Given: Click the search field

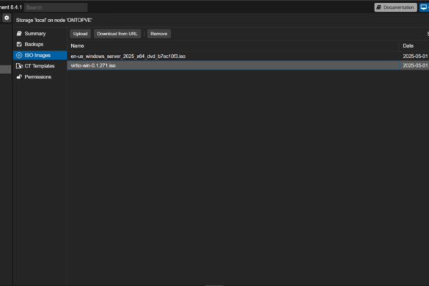Looking at the screenshot, I should 56,7.
